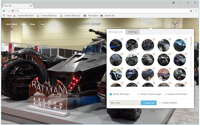Viewport: 200px width, 125px height.
Task: Favorite the third thumbnail in the second row
Action: (x=154, y=54)
